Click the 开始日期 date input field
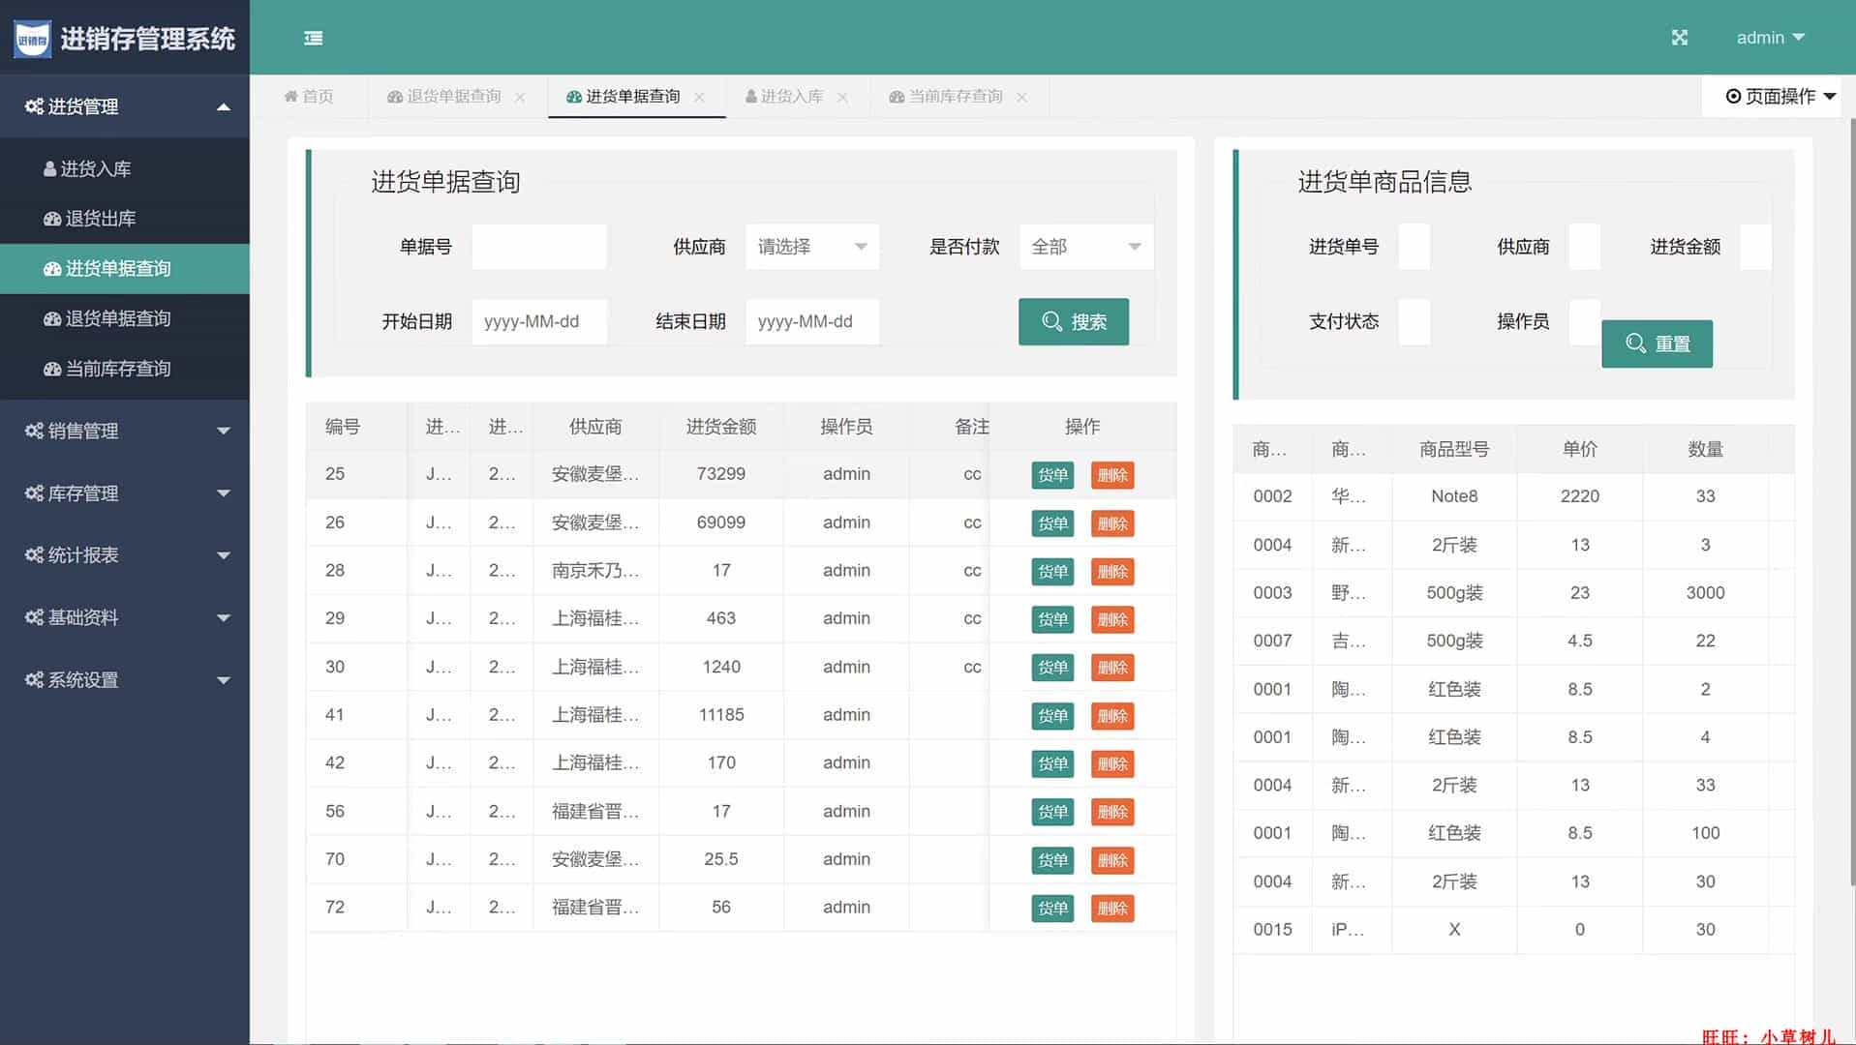The width and height of the screenshot is (1856, 1045). coord(538,321)
